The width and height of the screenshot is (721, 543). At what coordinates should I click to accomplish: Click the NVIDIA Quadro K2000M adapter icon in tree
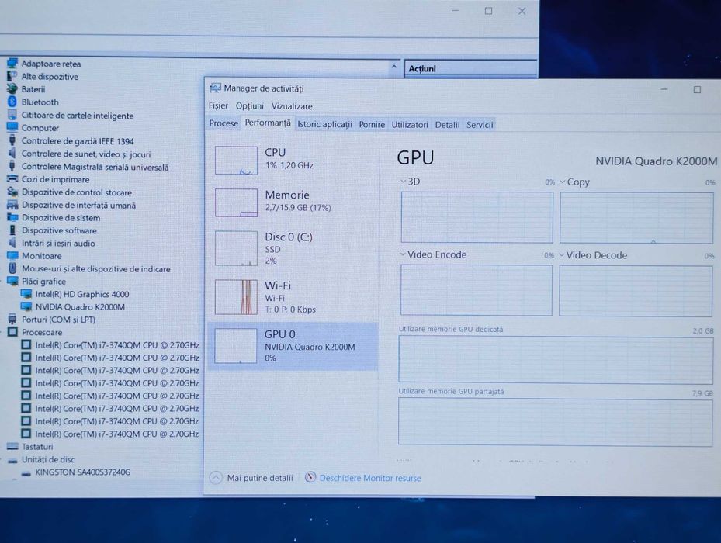pos(26,306)
